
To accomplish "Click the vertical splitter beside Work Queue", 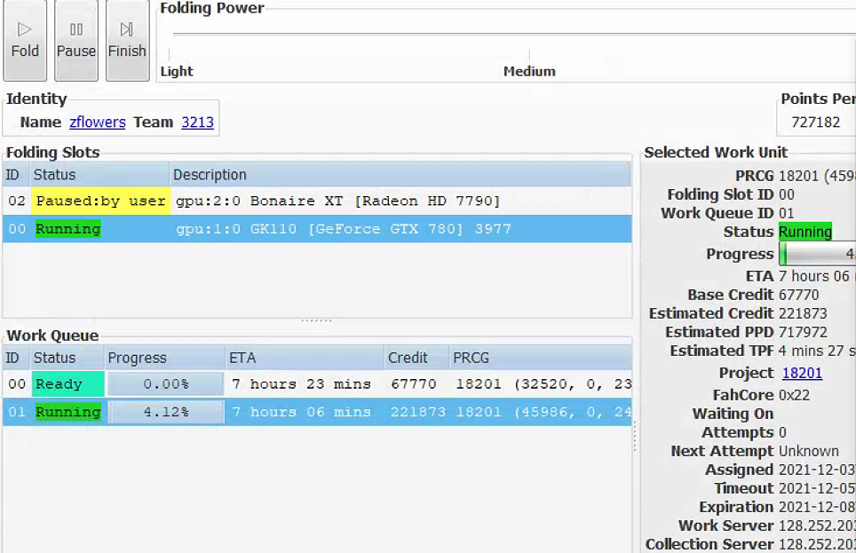I will tap(636, 436).
